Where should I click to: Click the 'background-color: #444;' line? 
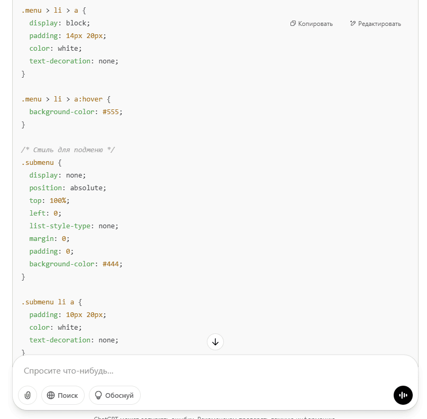click(76, 264)
